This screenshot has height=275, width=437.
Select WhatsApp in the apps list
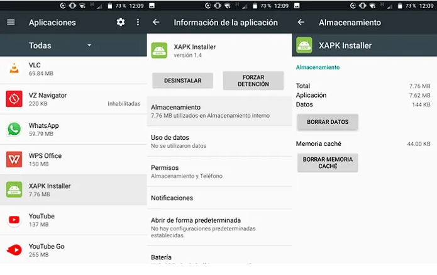74,130
